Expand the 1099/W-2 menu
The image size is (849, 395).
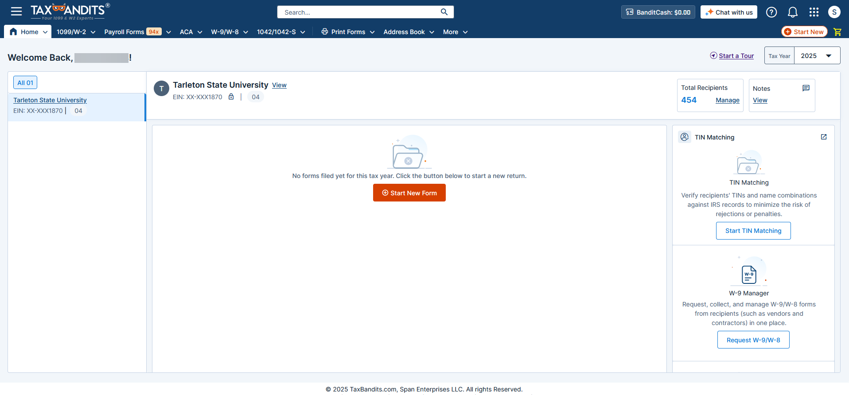pos(76,32)
